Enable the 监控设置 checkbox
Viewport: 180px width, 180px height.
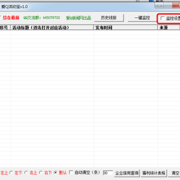pos(162,18)
